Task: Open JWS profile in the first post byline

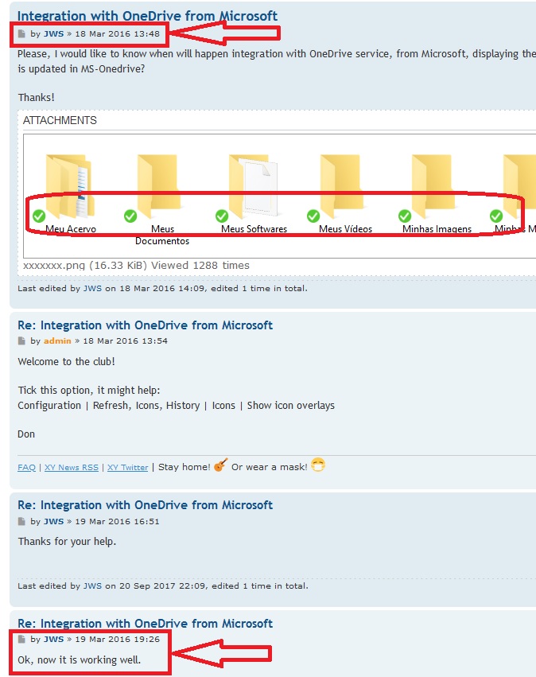Action: [x=53, y=34]
